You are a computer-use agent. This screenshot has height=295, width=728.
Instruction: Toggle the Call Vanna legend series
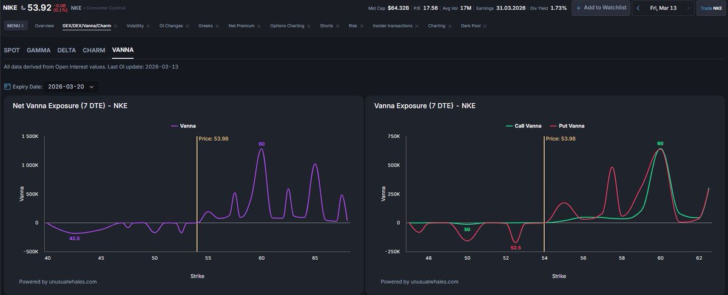(524, 126)
